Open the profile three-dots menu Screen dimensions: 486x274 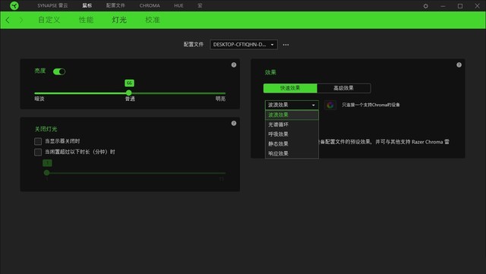pos(286,45)
